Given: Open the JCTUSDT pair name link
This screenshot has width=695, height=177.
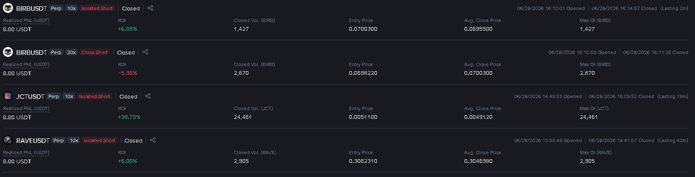Looking at the screenshot, I should pyautogui.click(x=30, y=96).
